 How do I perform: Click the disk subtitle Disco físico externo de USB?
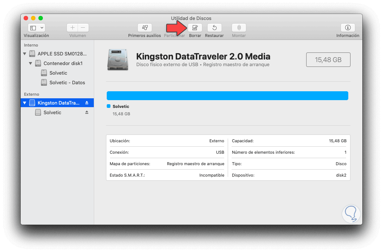pyautogui.click(x=167, y=65)
